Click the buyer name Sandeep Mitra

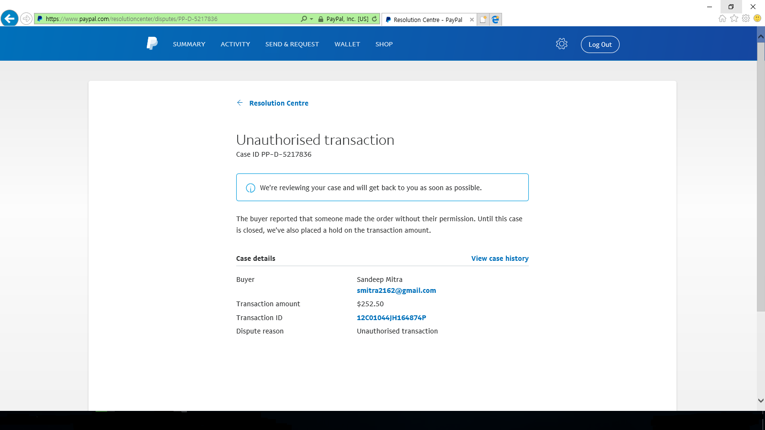point(380,279)
